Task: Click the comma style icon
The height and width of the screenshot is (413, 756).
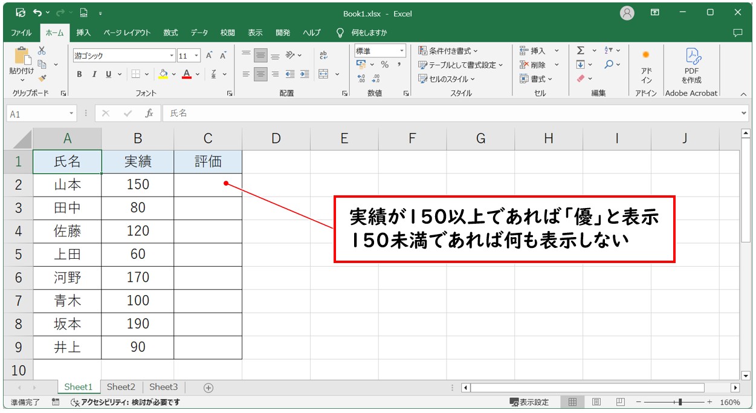Action: click(x=399, y=65)
